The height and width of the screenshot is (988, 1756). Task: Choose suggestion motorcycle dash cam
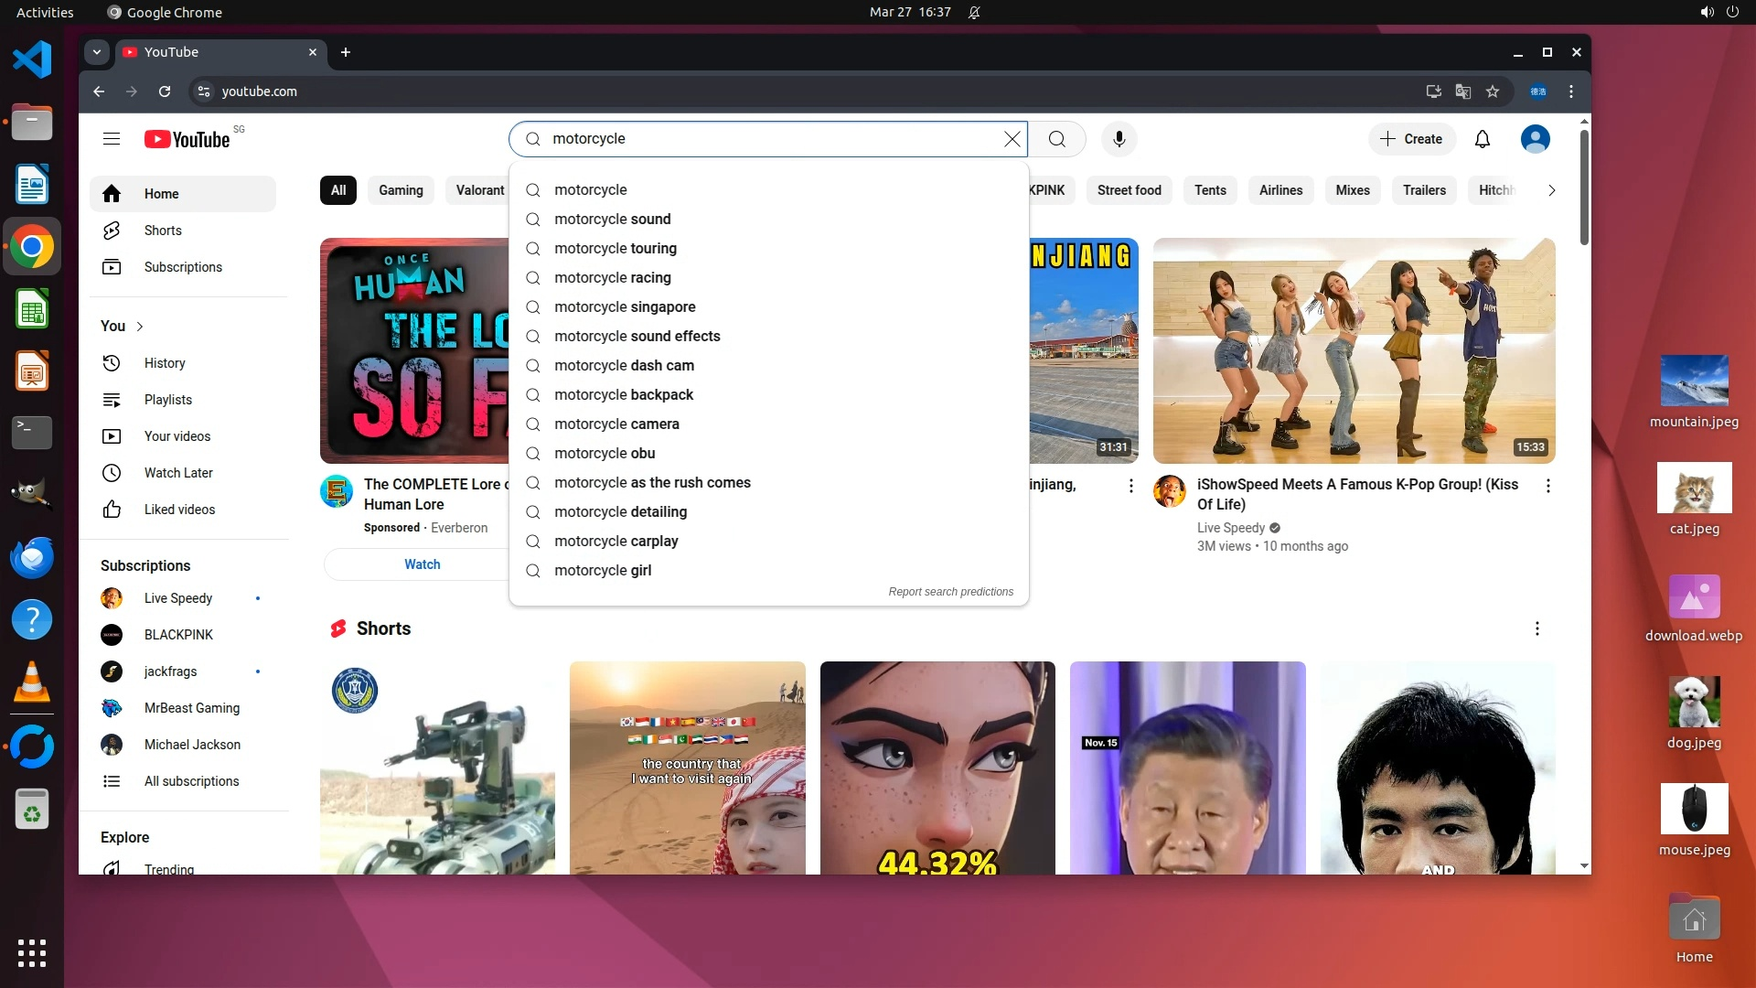(624, 366)
